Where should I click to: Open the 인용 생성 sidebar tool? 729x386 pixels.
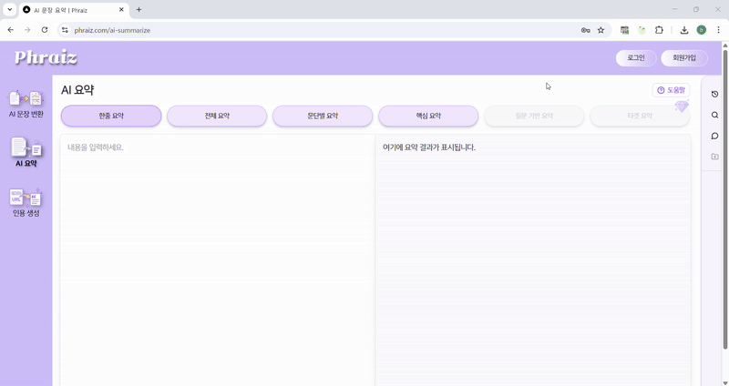(26, 202)
